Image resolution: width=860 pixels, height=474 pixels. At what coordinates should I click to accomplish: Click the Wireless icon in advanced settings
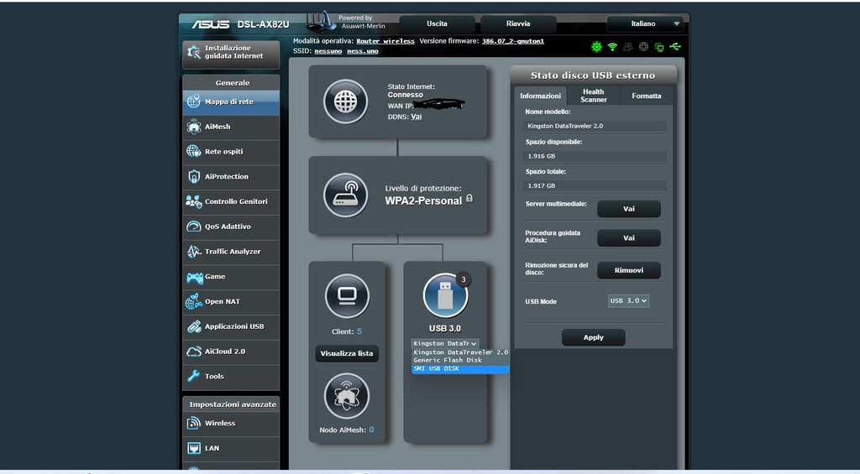tap(194, 423)
